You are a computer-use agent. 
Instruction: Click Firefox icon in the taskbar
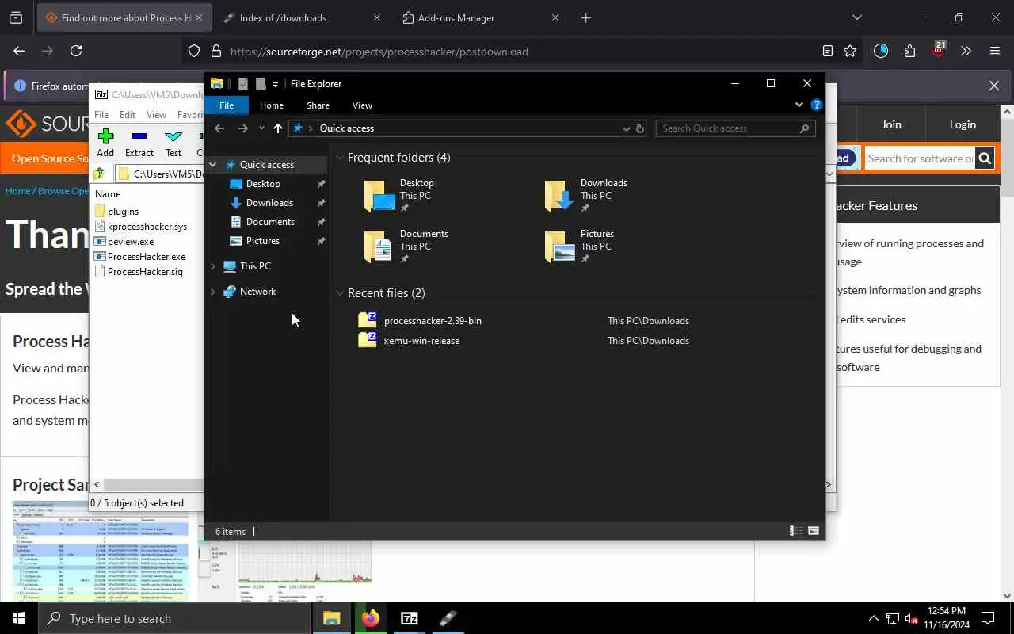(x=370, y=618)
